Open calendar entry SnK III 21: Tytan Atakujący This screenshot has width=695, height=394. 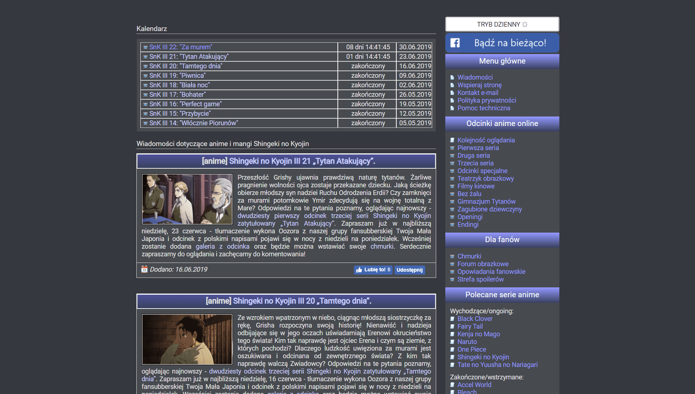(189, 57)
